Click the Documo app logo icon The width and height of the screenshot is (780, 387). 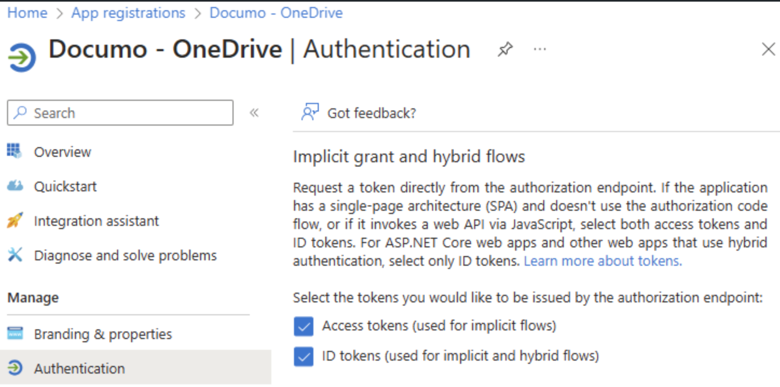point(22,57)
